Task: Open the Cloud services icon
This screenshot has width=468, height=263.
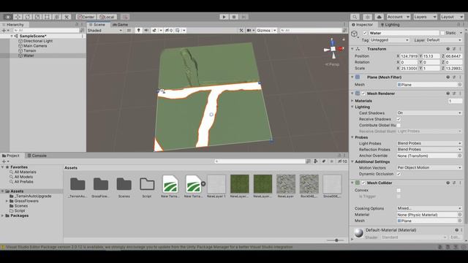Action: coord(379,17)
